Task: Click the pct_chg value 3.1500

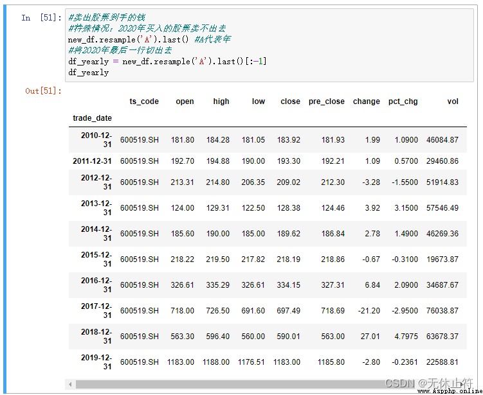Action: (x=406, y=208)
